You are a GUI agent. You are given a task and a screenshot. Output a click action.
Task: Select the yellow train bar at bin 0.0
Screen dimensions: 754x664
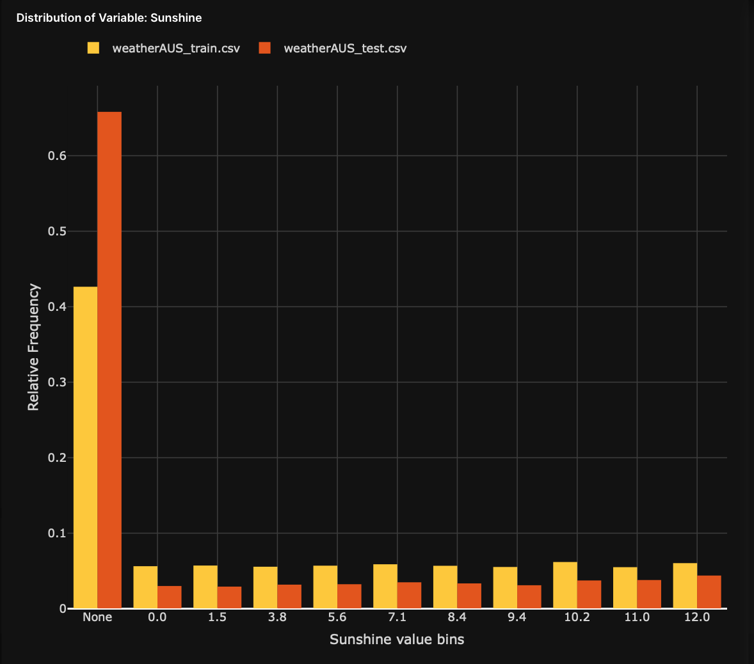(x=145, y=587)
